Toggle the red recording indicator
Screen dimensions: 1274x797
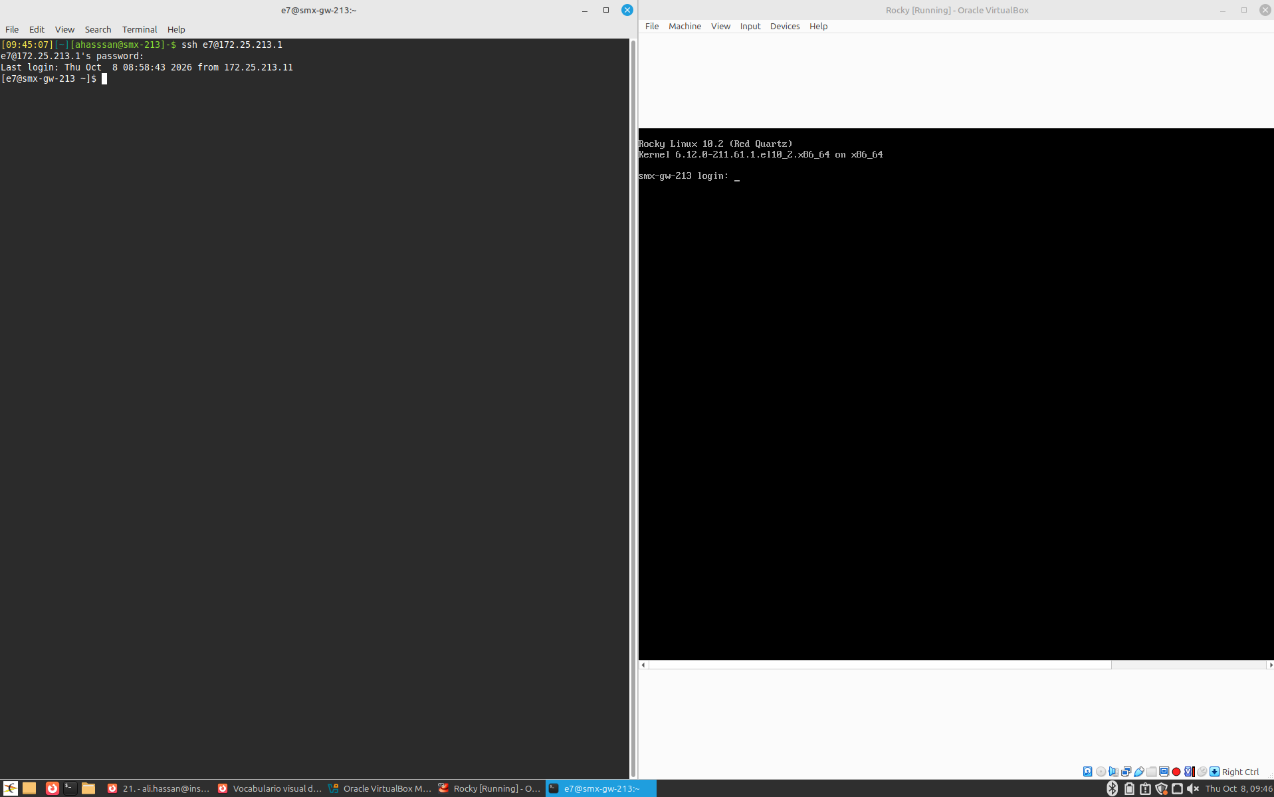pyautogui.click(x=1176, y=772)
